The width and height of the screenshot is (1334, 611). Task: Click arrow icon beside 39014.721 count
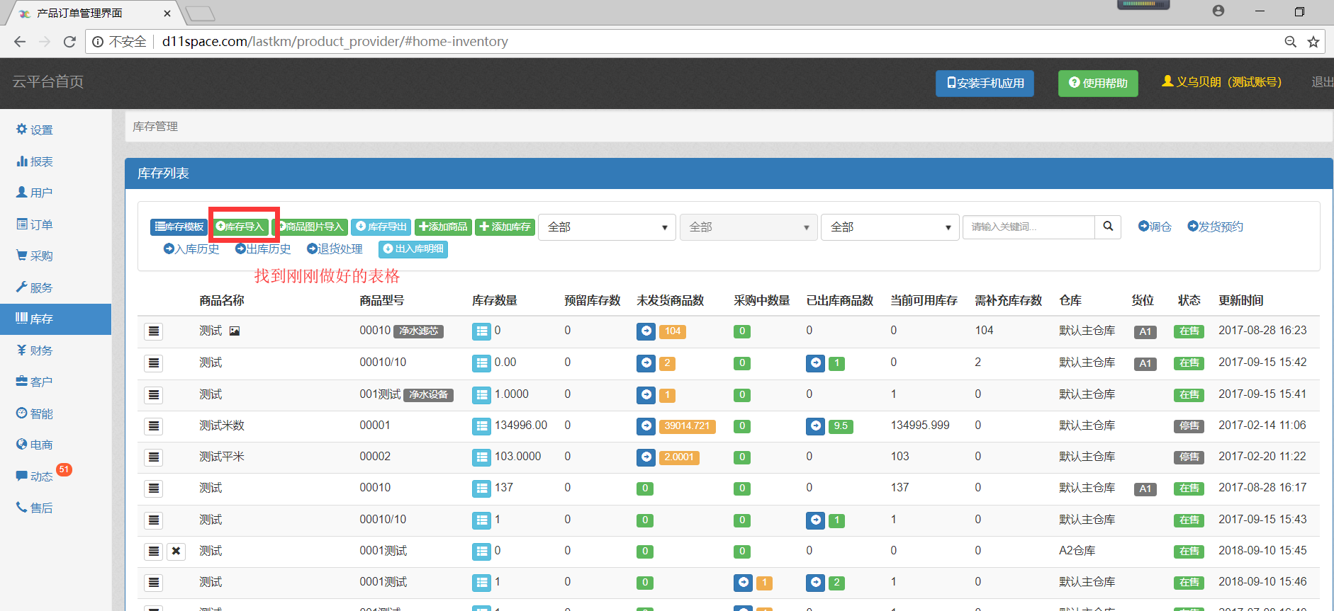point(646,426)
